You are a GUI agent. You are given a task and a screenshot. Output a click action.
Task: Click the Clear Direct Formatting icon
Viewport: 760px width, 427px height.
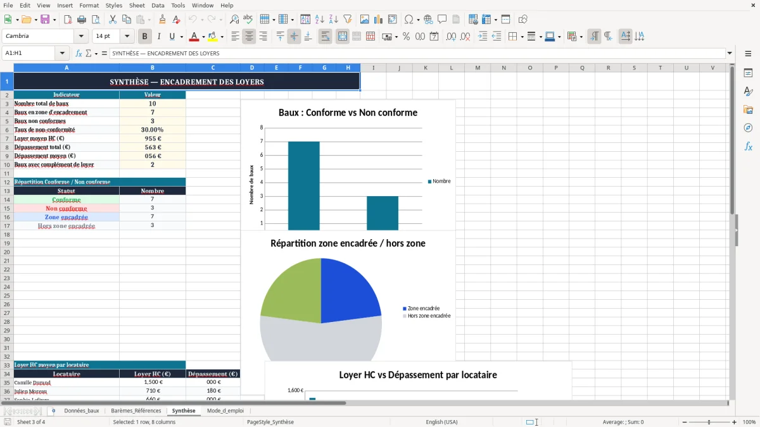point(177,20)
